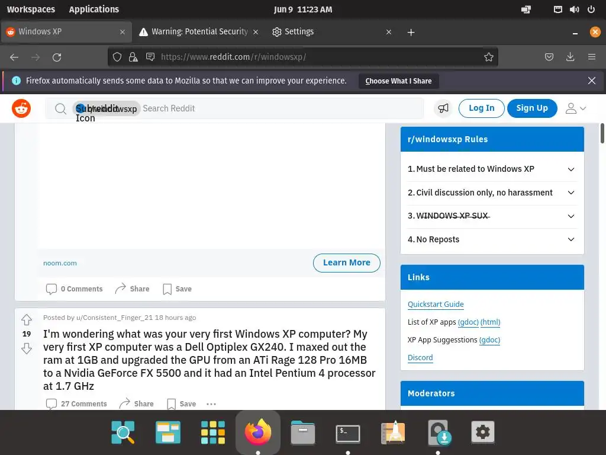Open the power menu icon in top bar
This screenshot has height=455, width=606.
(591, 9)
